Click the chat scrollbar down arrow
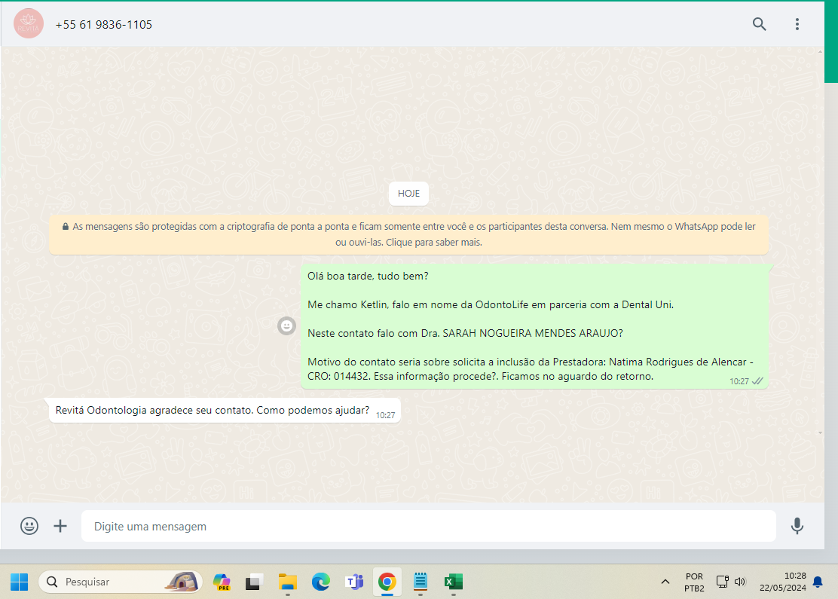The width and height of the screenshot is (838, 599). click(x=821, y=432)
